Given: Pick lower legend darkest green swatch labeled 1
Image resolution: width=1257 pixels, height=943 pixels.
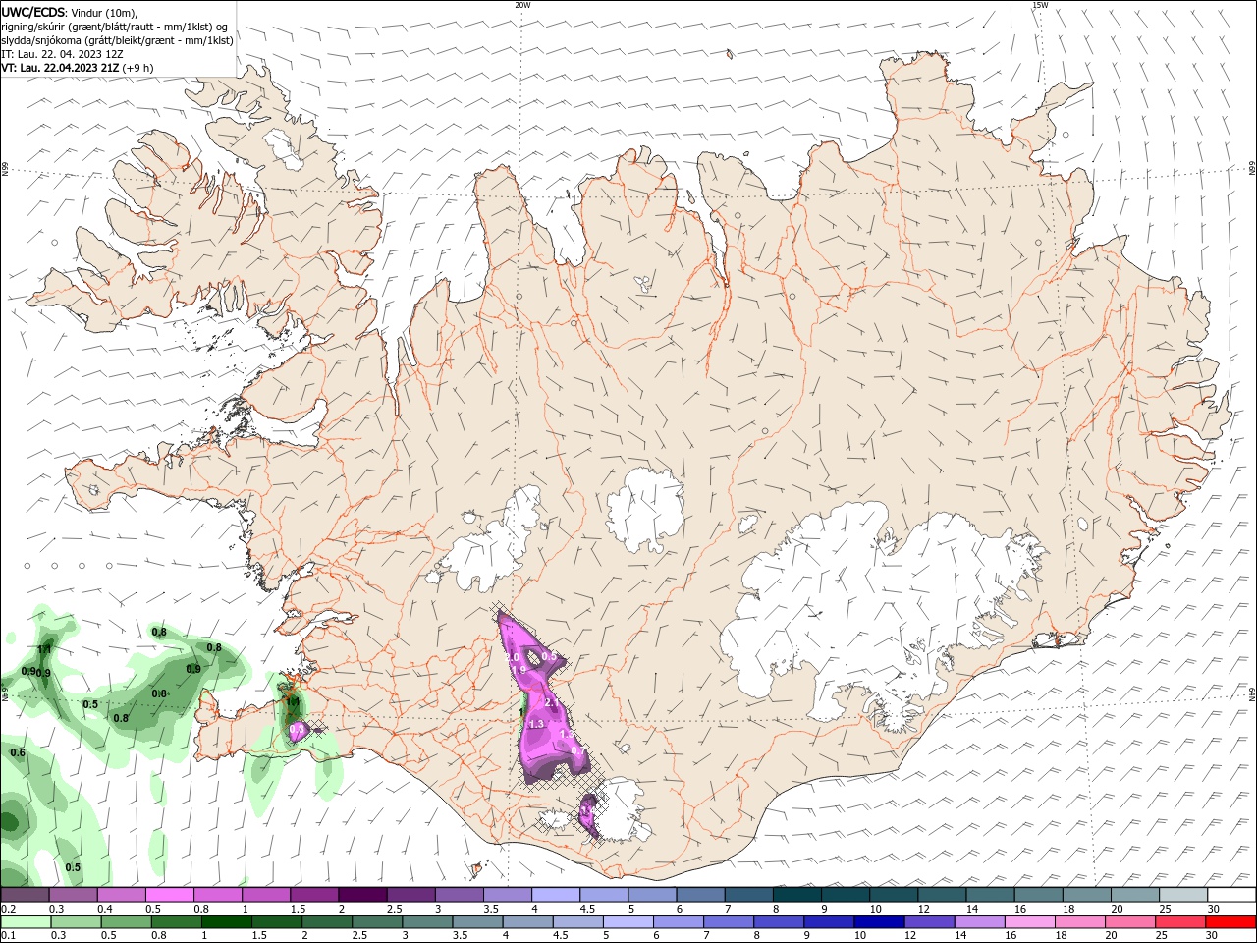Looking at the screenshot, I should point(226,922).
